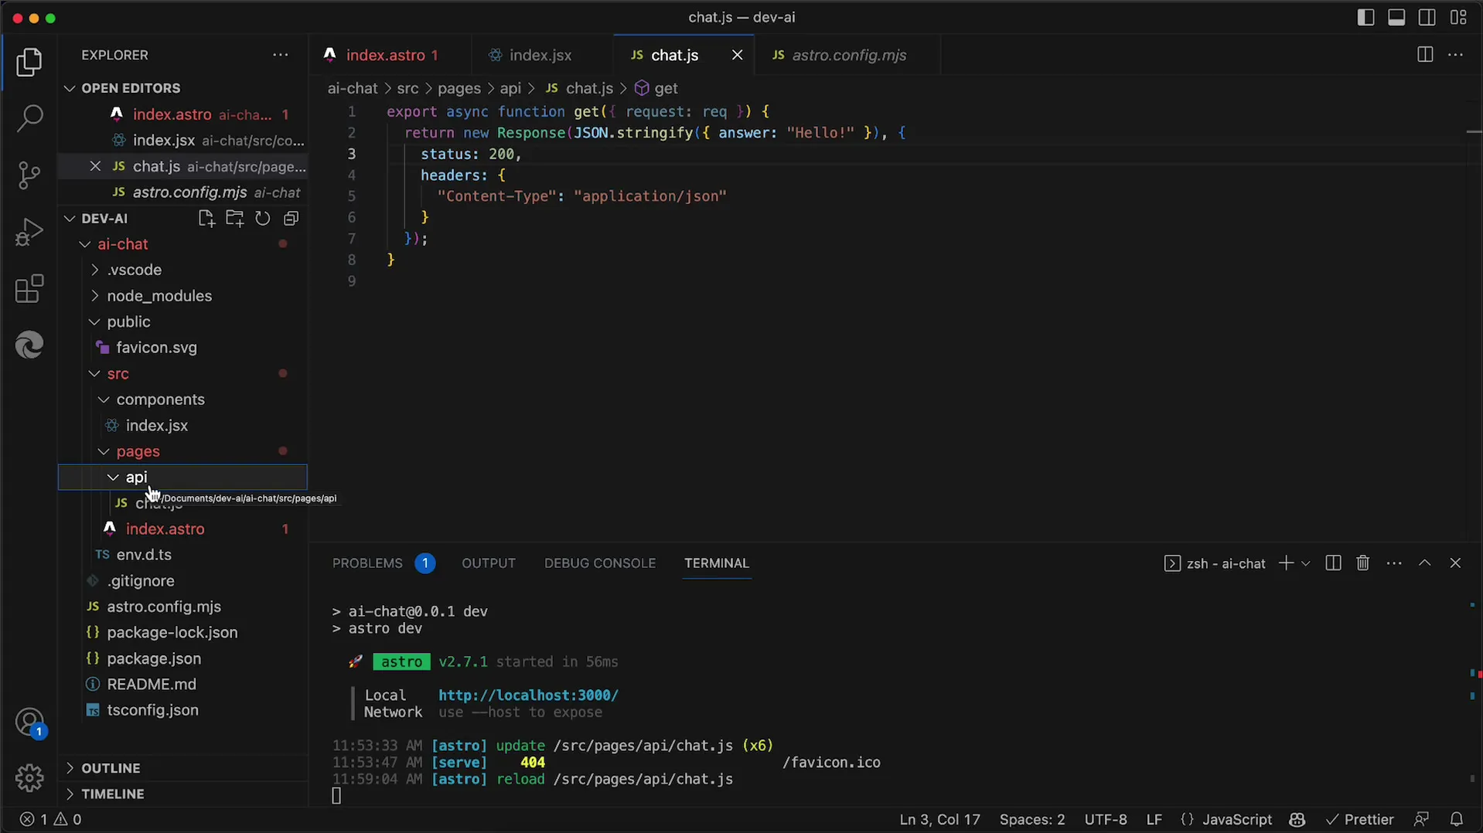This screenshot has width=1483, height=833.
Task: Open the localhost:3000 link in terminal
Action: click(x=528, y=695)
